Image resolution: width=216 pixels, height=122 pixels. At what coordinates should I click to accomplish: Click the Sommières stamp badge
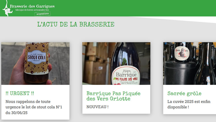42,14
